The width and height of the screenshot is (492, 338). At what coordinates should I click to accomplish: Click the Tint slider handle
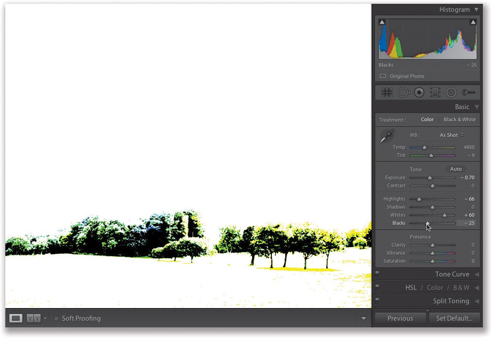431,156
